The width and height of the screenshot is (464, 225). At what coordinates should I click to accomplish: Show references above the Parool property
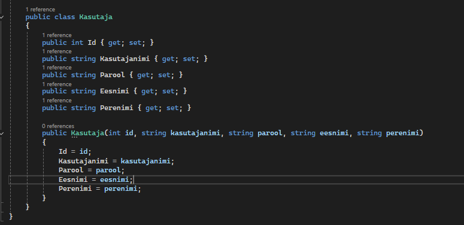tap(57, 68)
